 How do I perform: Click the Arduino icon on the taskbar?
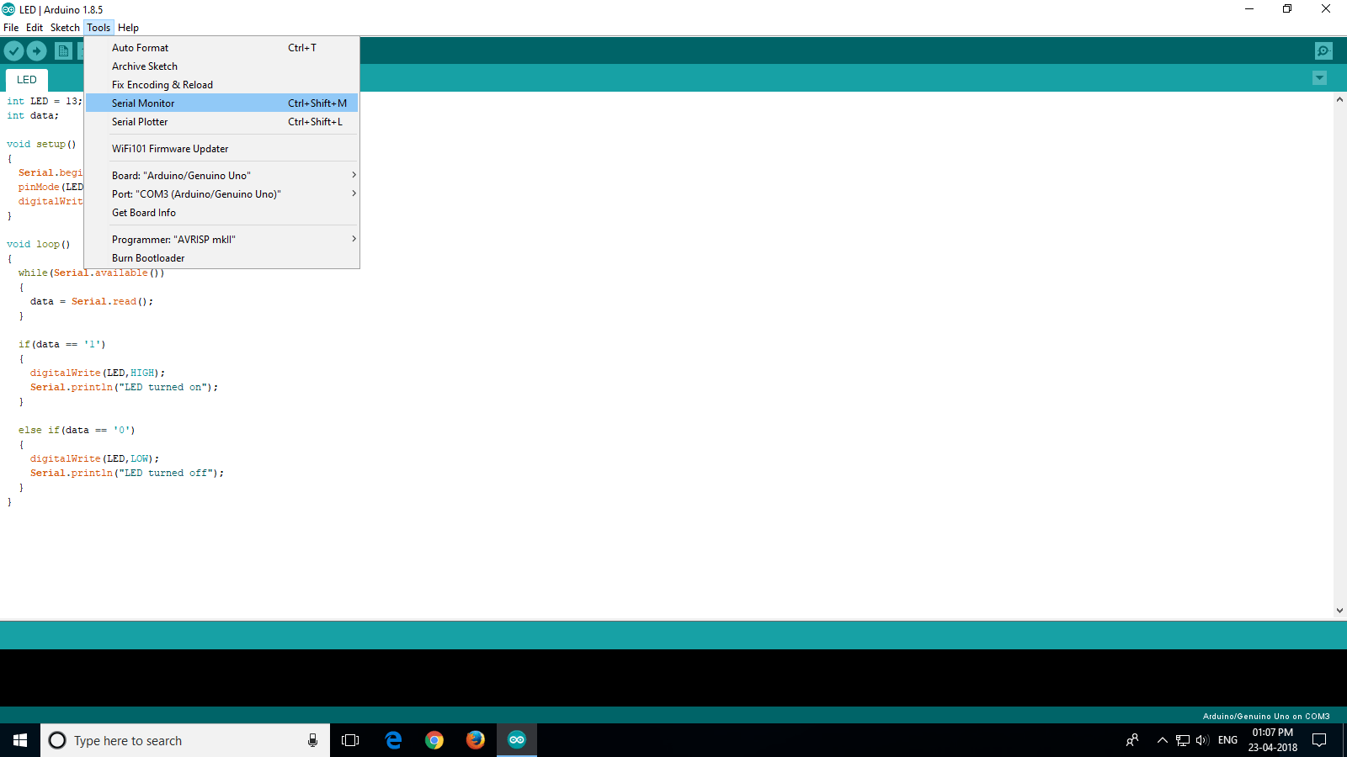click(x=516, y=740)
